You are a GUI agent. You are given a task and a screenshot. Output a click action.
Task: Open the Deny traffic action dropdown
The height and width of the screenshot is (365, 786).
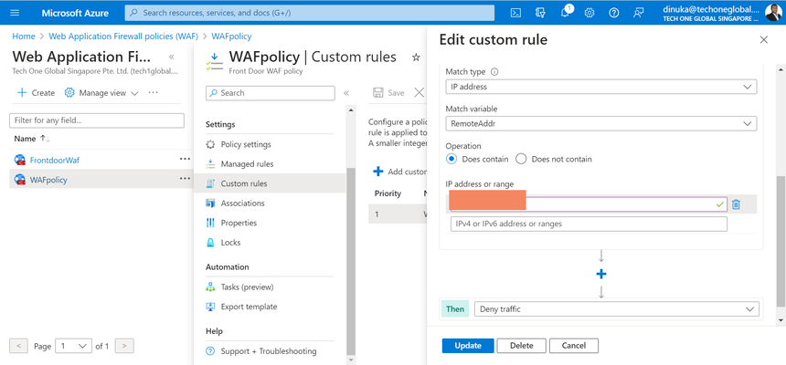click(x=617, y=309)
